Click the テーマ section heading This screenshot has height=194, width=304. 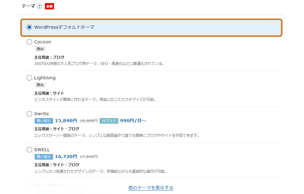pyautogui.click(x=28, y=6)
